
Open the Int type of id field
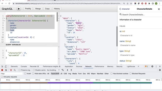coord(124,31)
